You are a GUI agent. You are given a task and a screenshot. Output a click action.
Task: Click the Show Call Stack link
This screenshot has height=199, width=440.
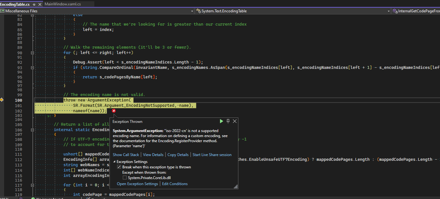tap(126, 155)
